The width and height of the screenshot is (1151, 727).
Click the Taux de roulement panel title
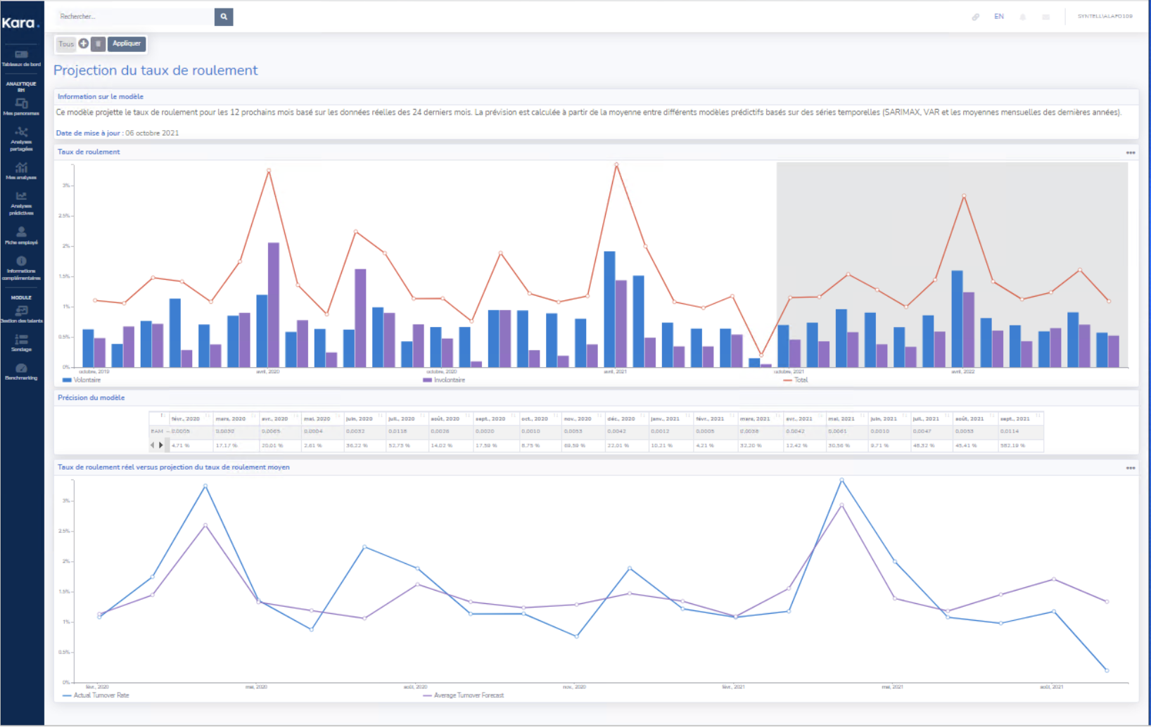89,152
